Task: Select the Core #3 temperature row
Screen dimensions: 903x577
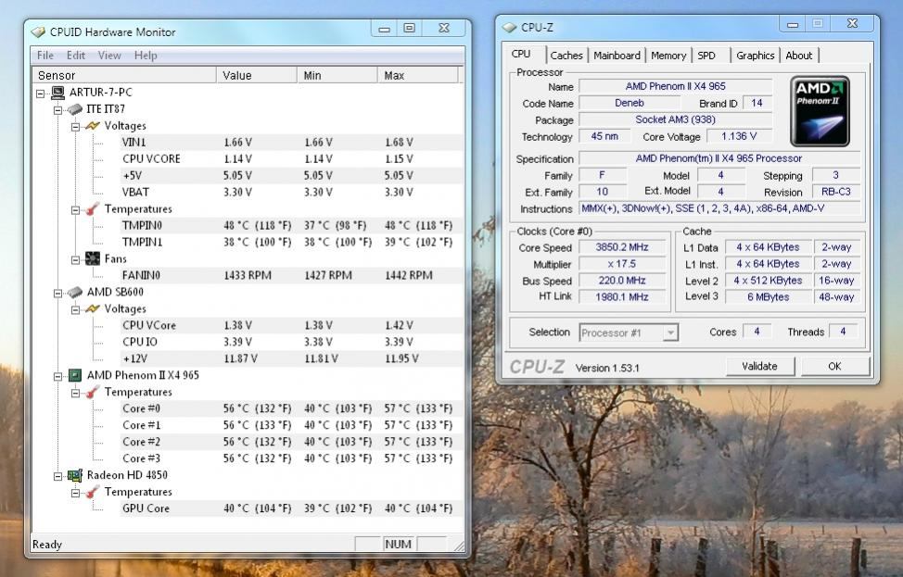Action: pyautogui.click(x=291, y=458)
